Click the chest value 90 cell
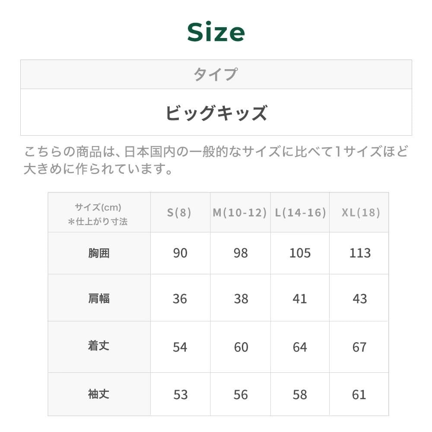This screenshot has height=432, width=432. pyautogui.click(x=180, y=253)
